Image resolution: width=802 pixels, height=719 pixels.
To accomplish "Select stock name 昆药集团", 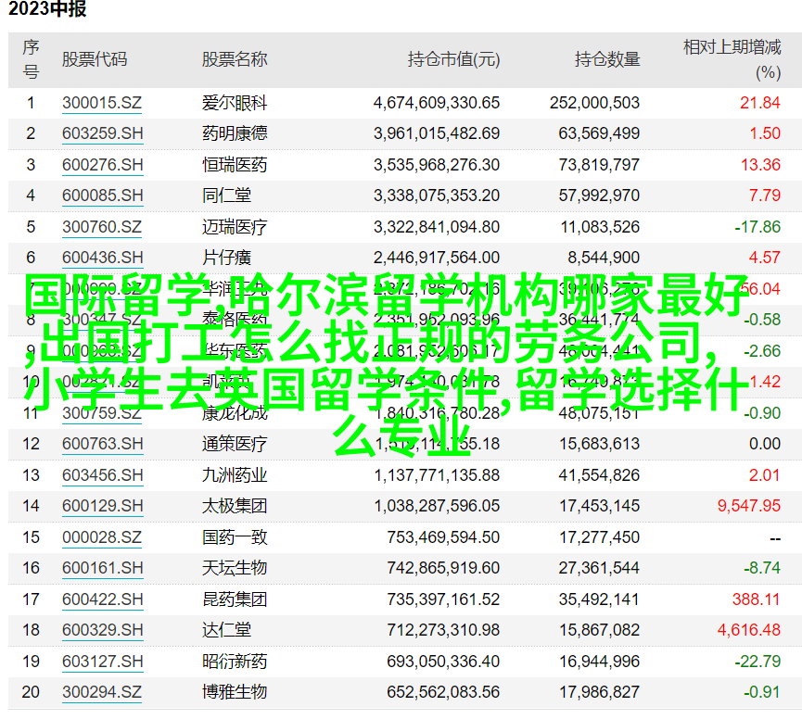I will [x=235, y=599].
